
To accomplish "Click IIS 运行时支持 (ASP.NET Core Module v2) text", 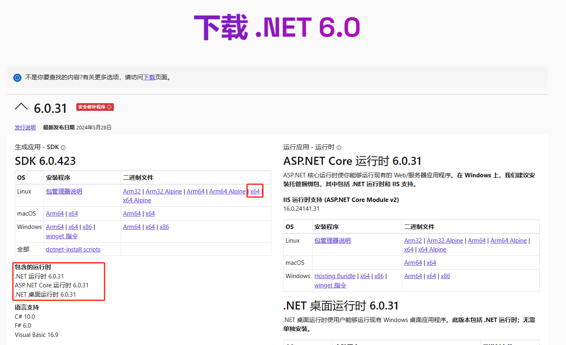I will coord(341,200).
